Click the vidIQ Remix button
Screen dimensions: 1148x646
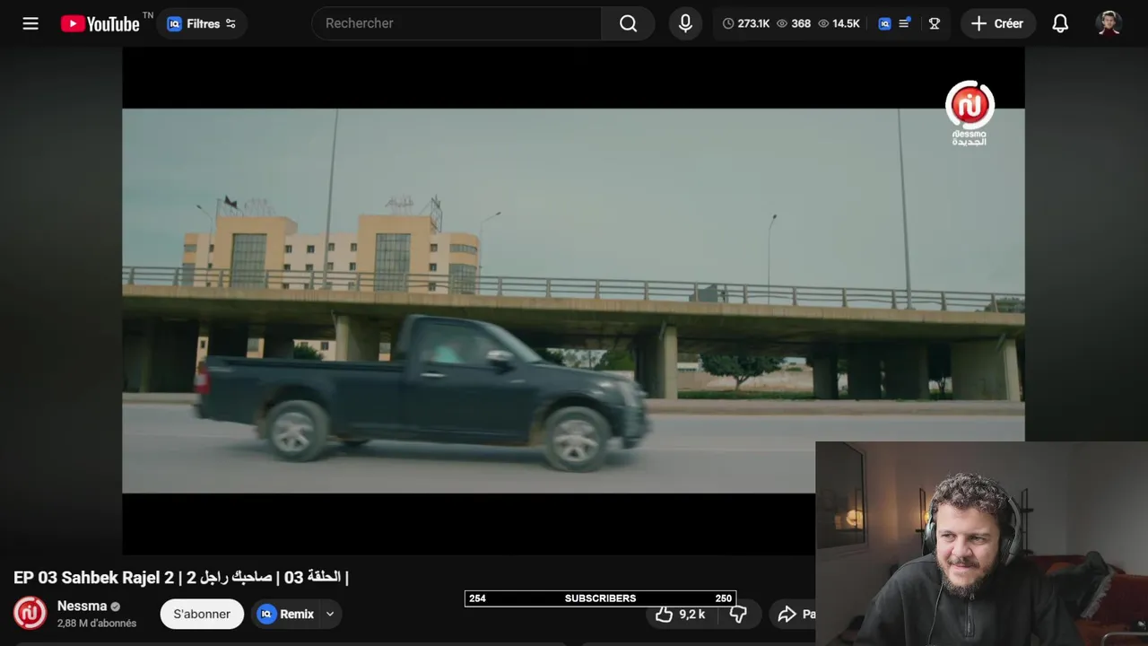[286, 614]
